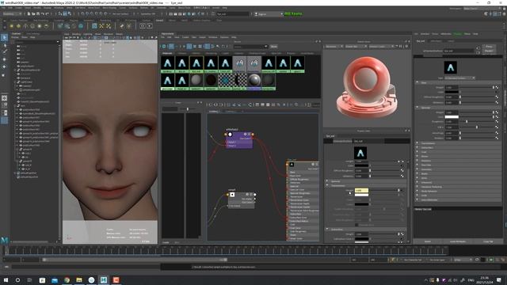Image resolution: width=507 pixels, height=285 pixels.
Task: Click the Focus button in Attribute Editor
Action: coord(489,47)
